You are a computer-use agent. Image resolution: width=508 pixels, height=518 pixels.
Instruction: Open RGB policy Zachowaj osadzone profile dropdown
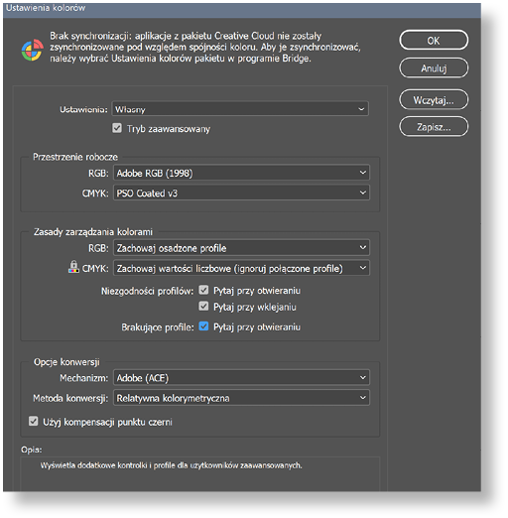click(241, 248)
